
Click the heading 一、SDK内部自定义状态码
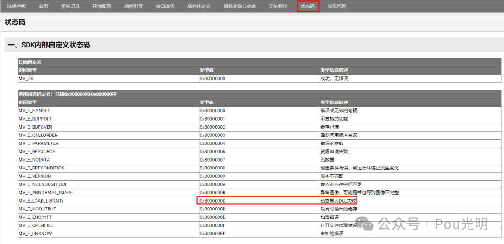tap(49, 45)
